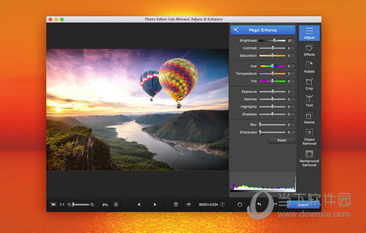The width and height of the screenshot is (366, 233).
Task: Select the Resize tool
Action: point(309,118)
